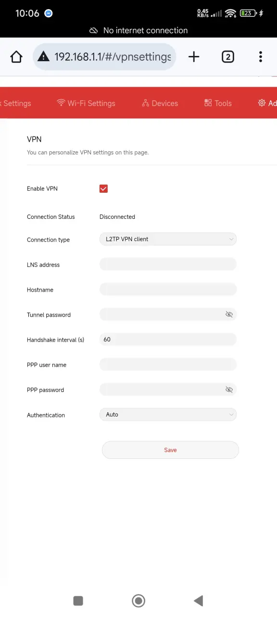Tap the address bar URL 192.168.1.1
Image resolution: width=277 pixels, height=617 pixels.
coord(113,57)
